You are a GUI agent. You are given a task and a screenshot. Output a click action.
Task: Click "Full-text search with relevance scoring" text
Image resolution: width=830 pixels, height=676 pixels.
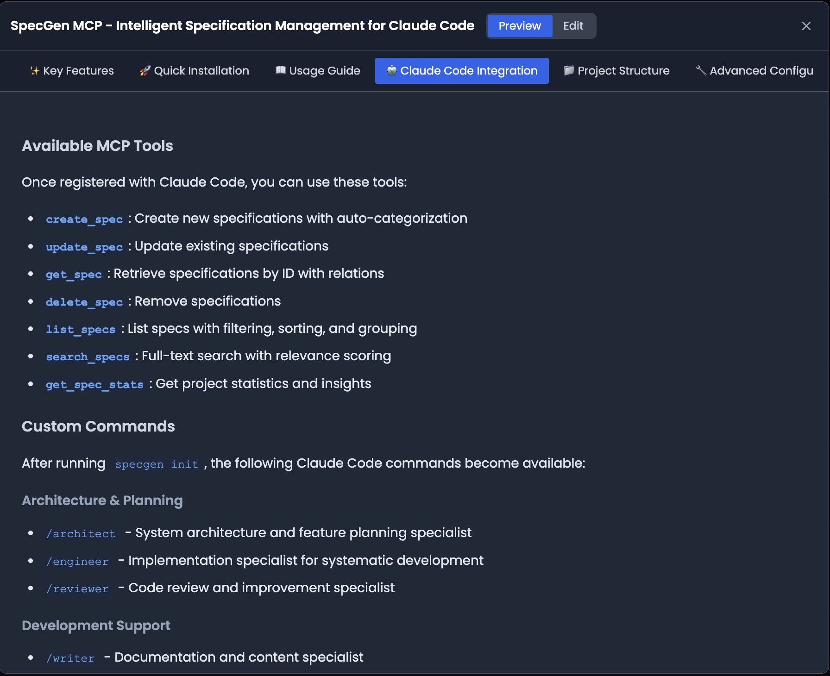pyautogui.click(x=266, y=356)
